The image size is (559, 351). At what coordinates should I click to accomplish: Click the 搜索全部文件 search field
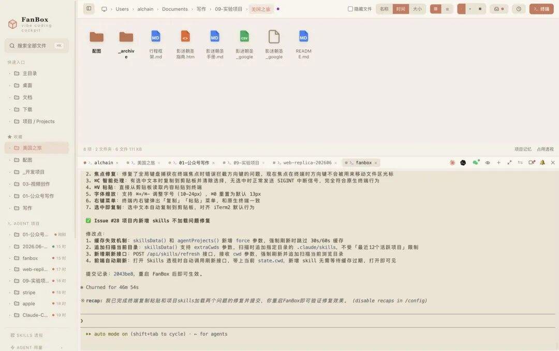[37, 46]
